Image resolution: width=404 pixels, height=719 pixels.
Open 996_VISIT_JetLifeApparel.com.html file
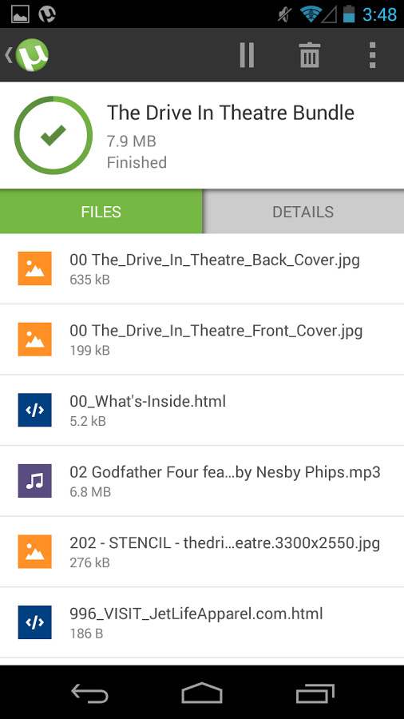tap(202, 622)
